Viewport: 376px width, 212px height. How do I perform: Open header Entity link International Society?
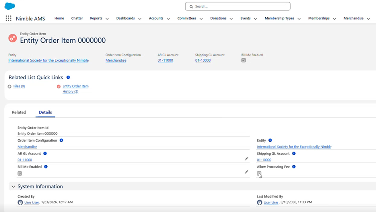(48, 60)
